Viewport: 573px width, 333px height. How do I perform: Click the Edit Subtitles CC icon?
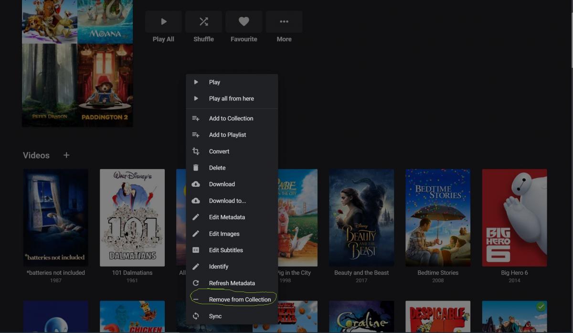[196, 250]
